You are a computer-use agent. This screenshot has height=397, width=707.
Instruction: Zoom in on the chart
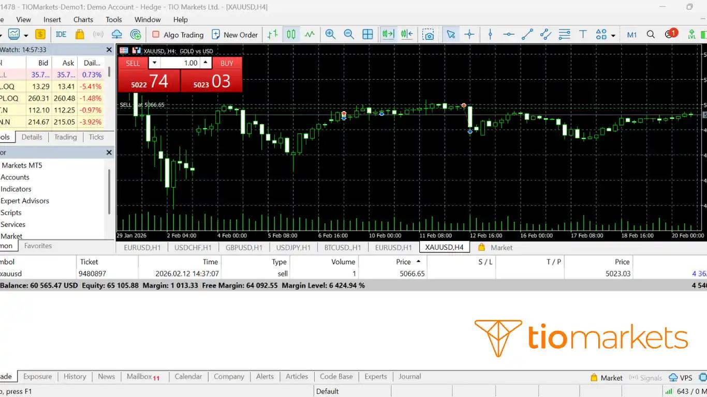(330, 35)
